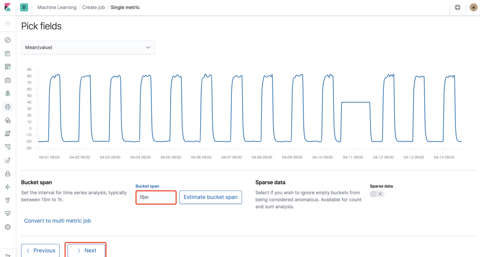The image size is (480, 257).
Task: Go to Machine Learning breadcrumb
Action: [57, 8]
